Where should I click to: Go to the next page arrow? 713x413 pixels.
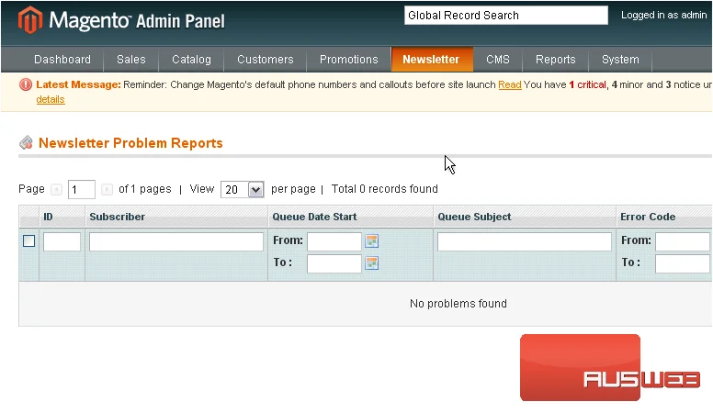pyautogui.click(x=107, y=189)
